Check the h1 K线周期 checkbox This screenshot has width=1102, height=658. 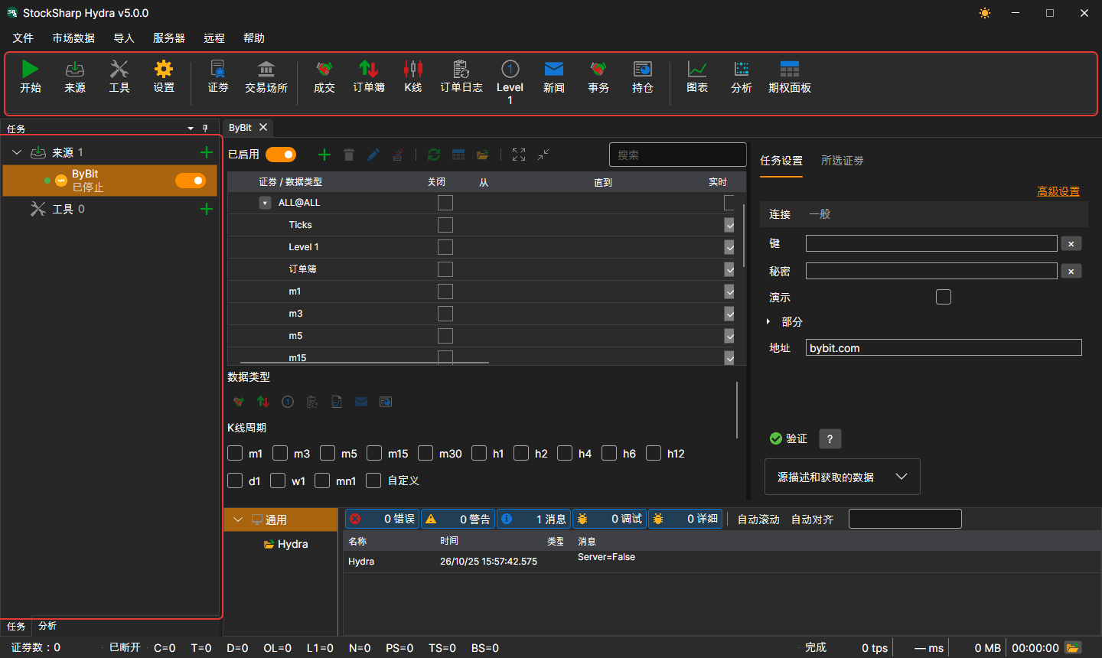coord(479,453)
